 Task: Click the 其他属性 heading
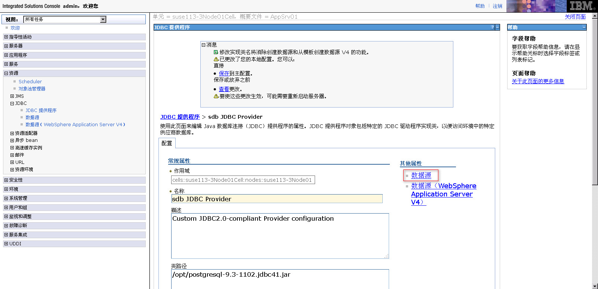(411, 164)
